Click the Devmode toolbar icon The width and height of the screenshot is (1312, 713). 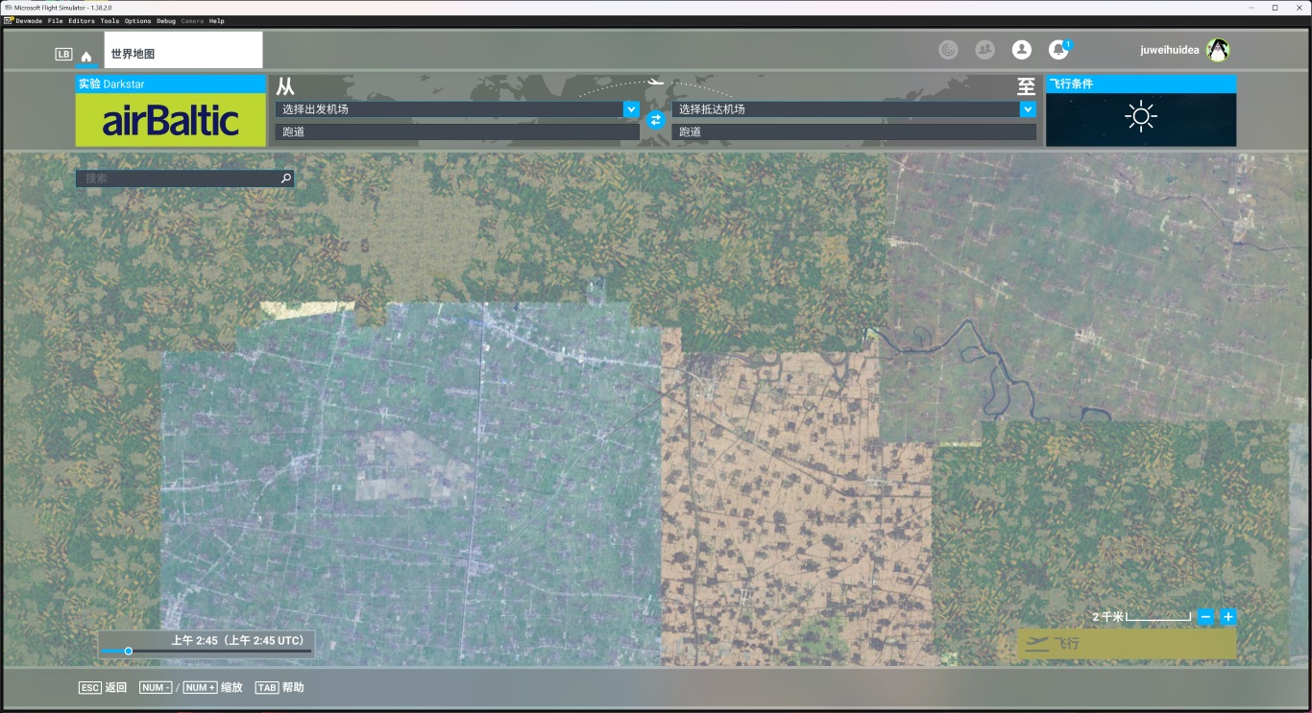coord(10,20)
